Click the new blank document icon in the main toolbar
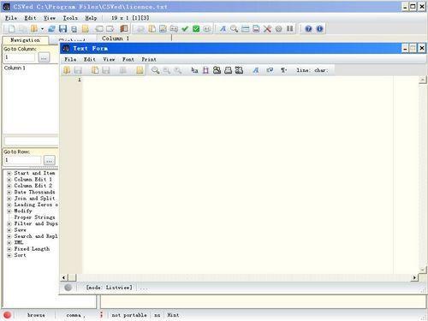 pyautogui.click(x=12, y=28)
